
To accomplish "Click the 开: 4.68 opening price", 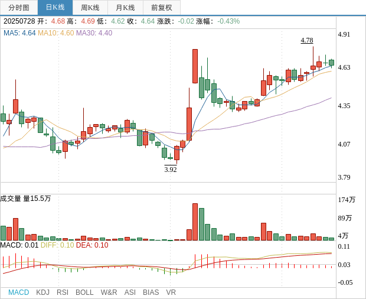I will click(51, 21).
